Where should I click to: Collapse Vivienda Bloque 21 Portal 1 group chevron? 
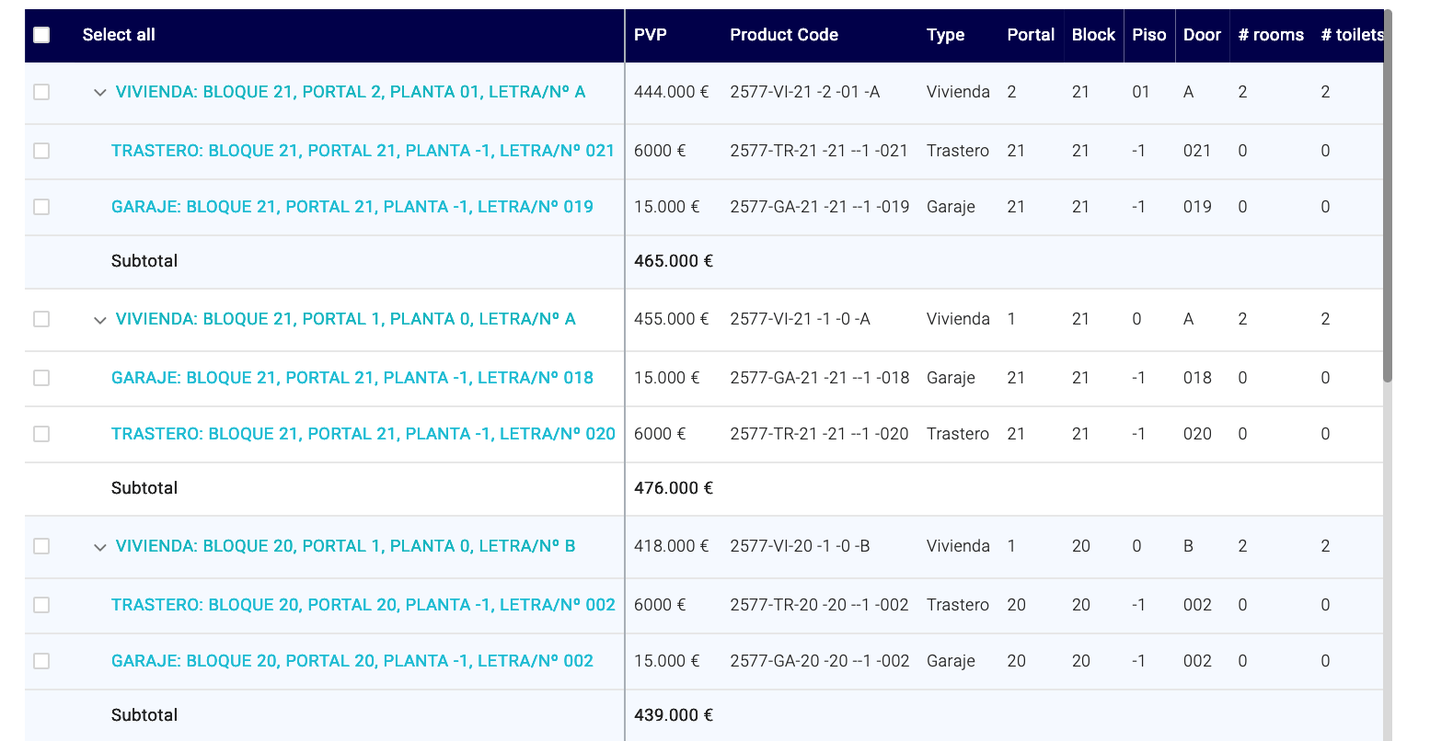100,320
